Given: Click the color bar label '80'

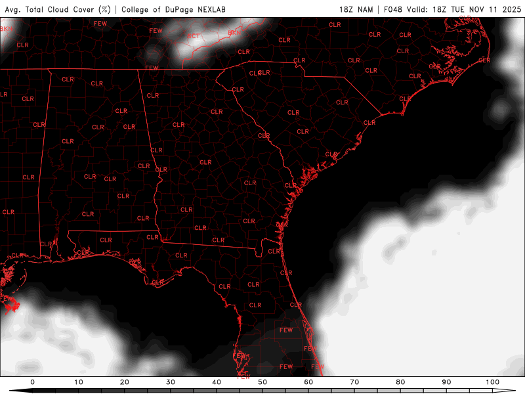Looking at the screenshot, I should coord(400,382).
